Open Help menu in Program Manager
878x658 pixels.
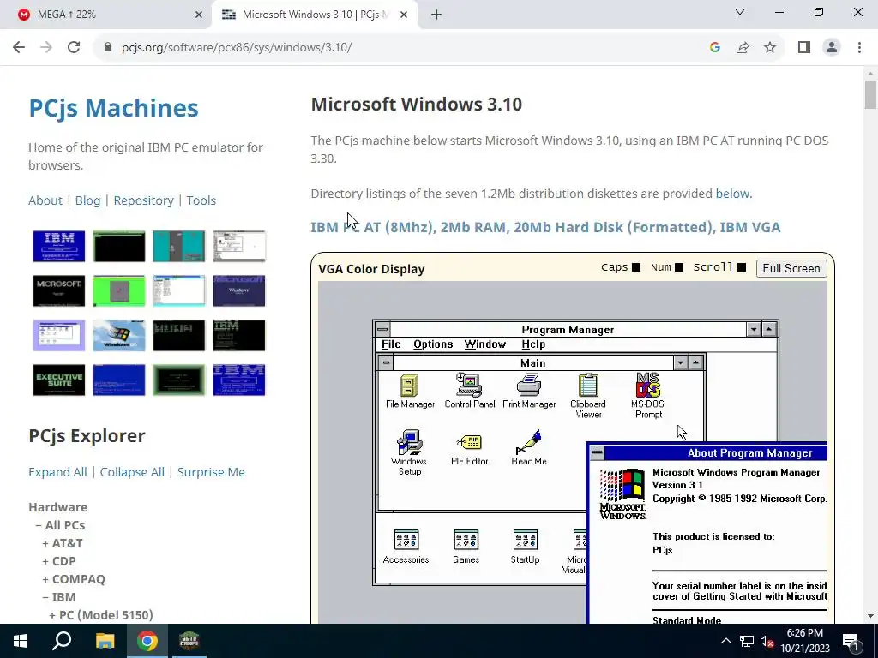pyautogui.click(x=533, y=344)
